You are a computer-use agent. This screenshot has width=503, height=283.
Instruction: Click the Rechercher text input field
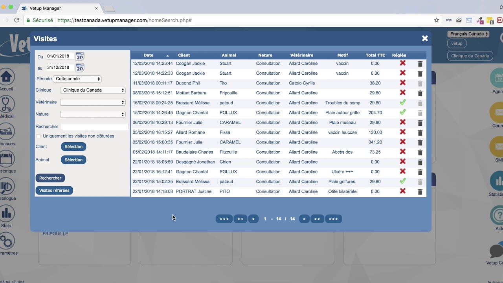[94, 127]
